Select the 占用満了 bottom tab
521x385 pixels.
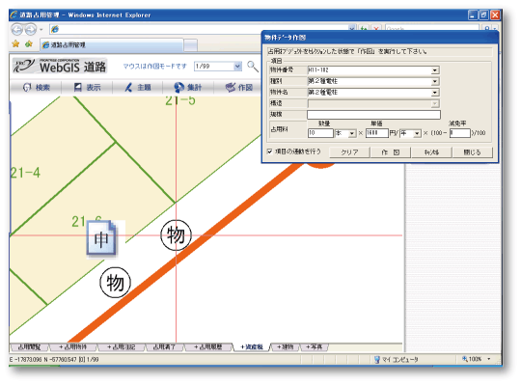click(164, 347)
